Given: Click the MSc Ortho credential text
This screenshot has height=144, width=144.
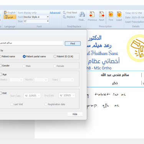Looking at the screenshot, I should click(103, 68).
